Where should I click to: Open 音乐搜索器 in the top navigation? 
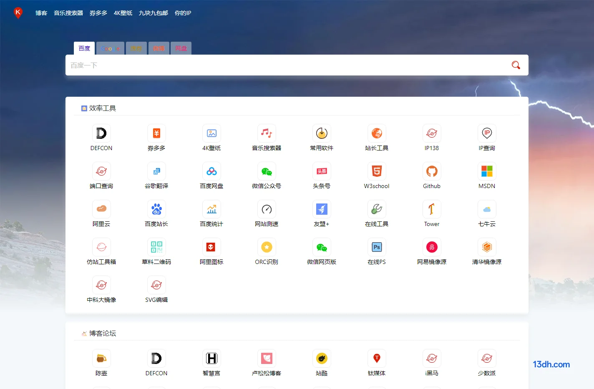tap(68, 13)
